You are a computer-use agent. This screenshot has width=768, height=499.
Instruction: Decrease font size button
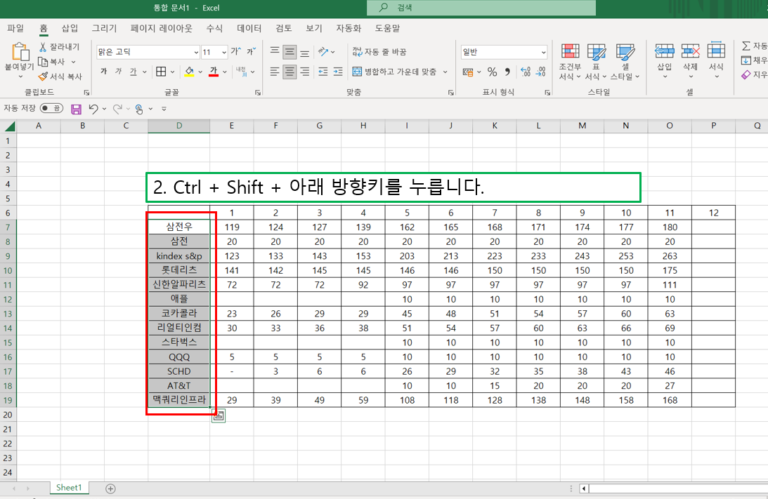coord(252,51)
